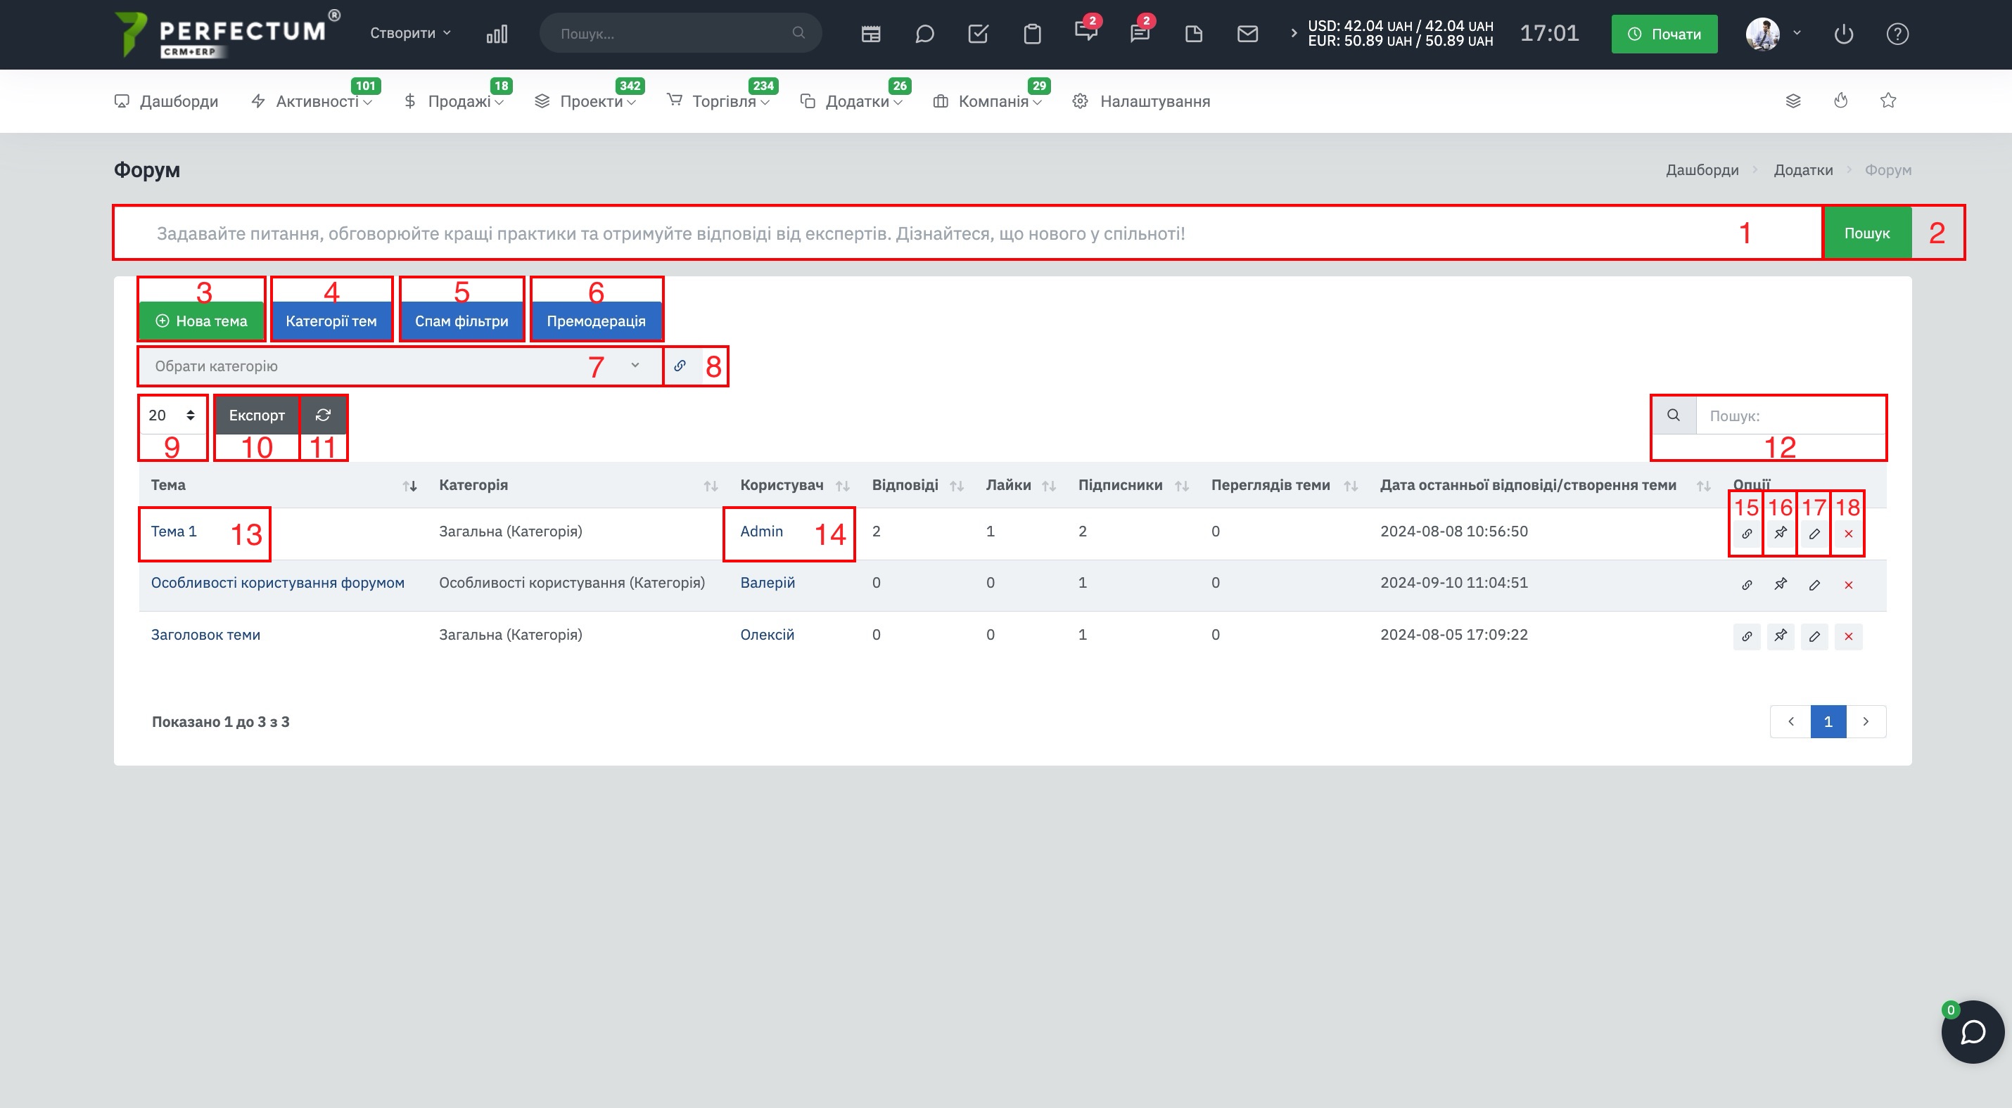This screenshot has height=1108, width=2012.
Task: Change the 20 rows-per-page selector
Action: [172, 415]
